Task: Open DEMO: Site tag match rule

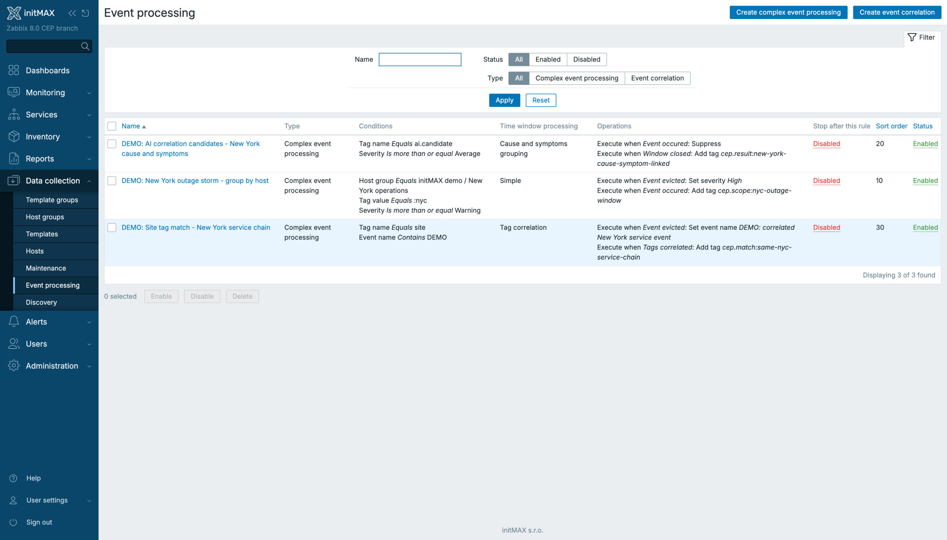Action: [196, 227]
